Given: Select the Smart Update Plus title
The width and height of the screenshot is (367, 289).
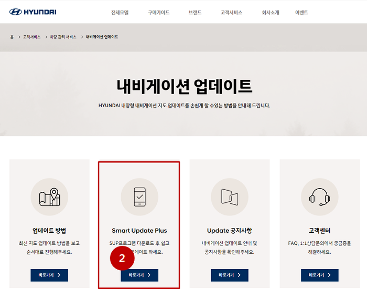Looking at the screenshot, I should click(x=139, y=231).
